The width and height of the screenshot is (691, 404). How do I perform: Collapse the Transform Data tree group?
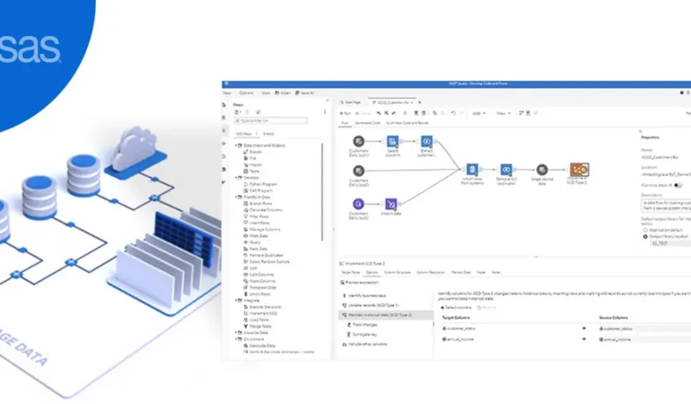click(236, 198)
